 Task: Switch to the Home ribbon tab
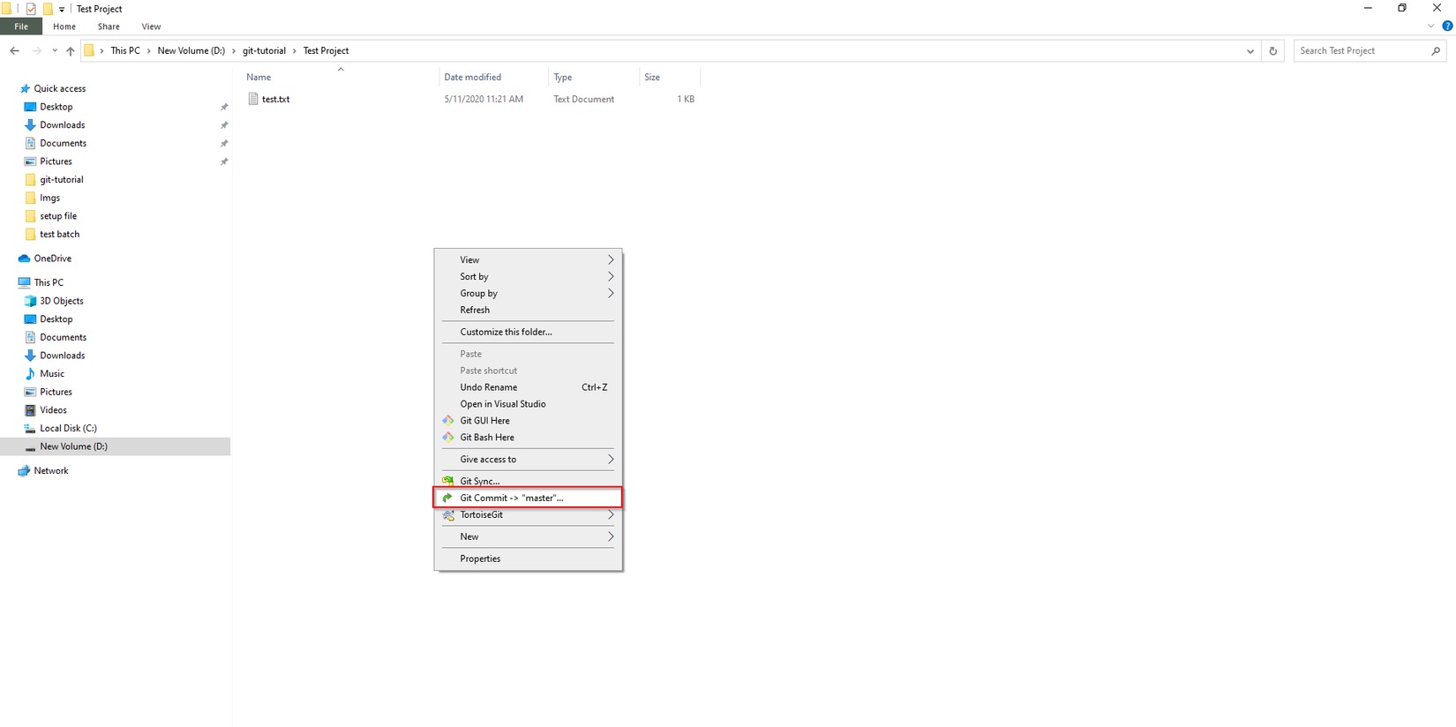click(64, 26)
